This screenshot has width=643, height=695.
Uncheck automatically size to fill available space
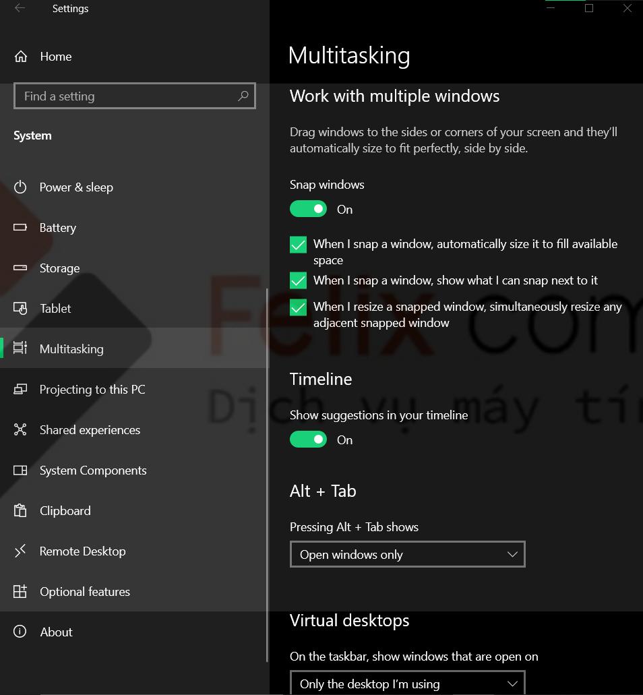coord(298,245)
